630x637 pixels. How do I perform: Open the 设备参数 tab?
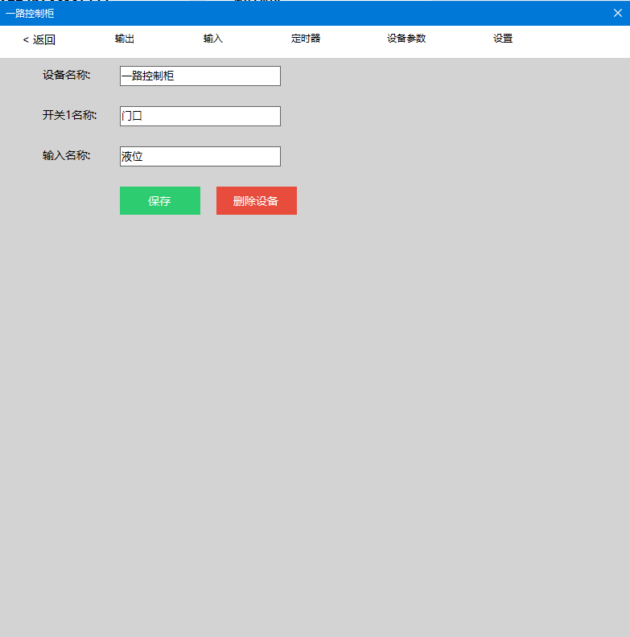click(x=406, y=39)
